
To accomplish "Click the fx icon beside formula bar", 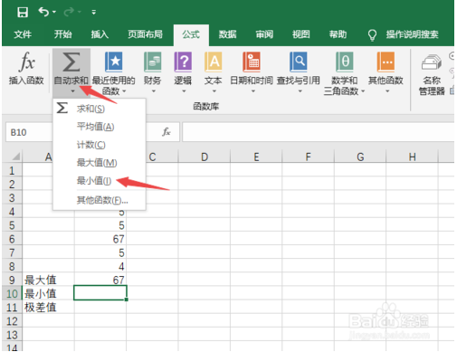I will tap(167, 132).
